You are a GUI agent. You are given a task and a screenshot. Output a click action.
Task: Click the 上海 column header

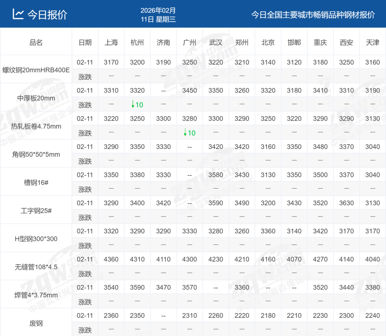click(x=111, y=43)
